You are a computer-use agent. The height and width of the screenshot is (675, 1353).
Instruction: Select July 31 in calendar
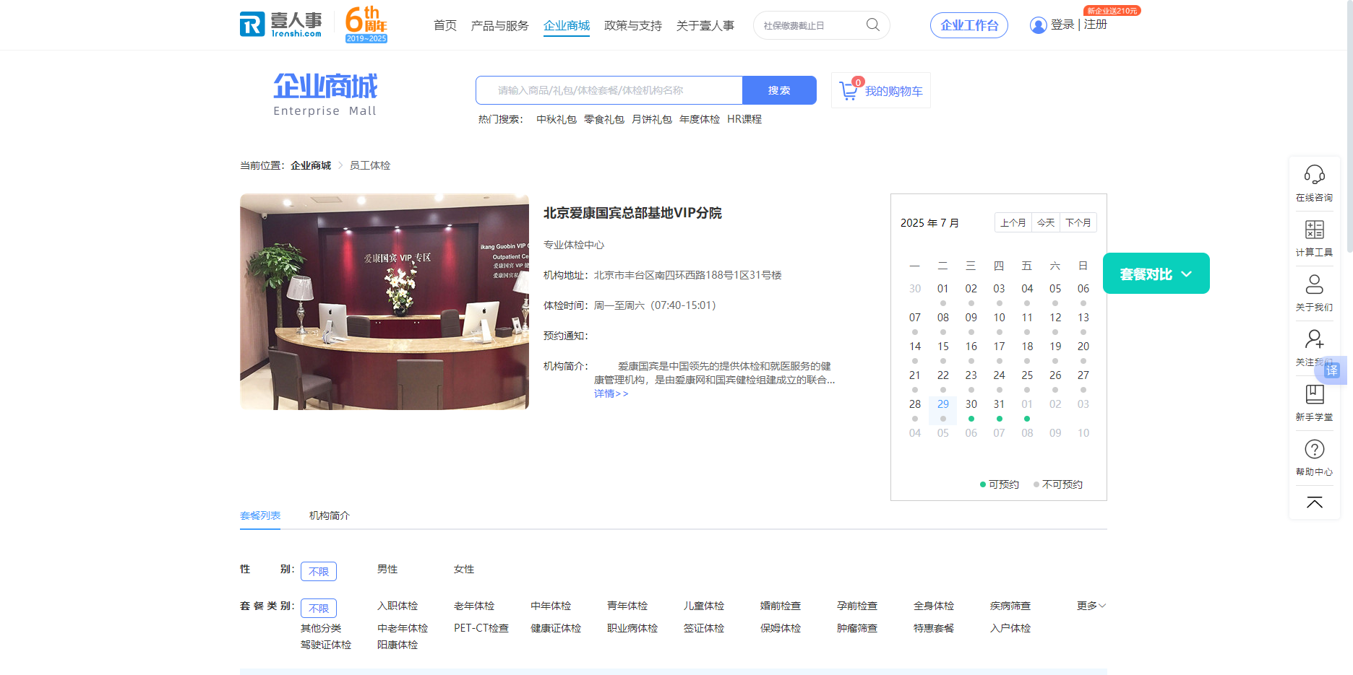tap(999, 409)
